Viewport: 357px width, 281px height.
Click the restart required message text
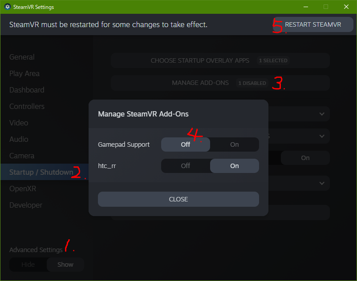point(108,24)
